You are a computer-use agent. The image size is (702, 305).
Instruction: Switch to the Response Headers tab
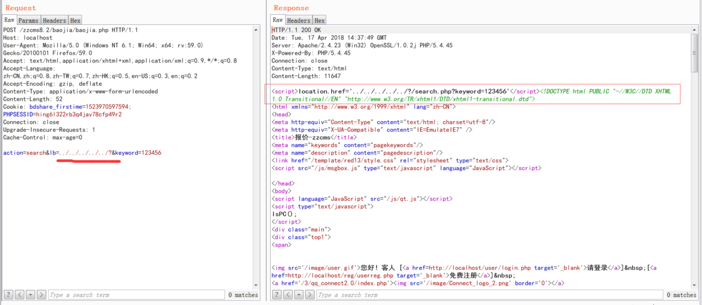point(299,20)
